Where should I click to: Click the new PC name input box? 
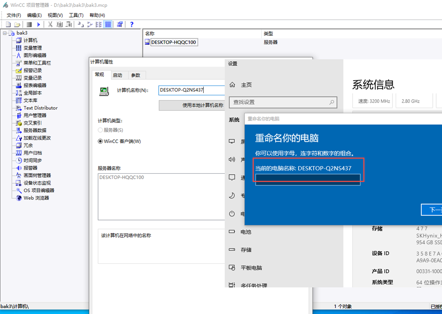point(308,178)
